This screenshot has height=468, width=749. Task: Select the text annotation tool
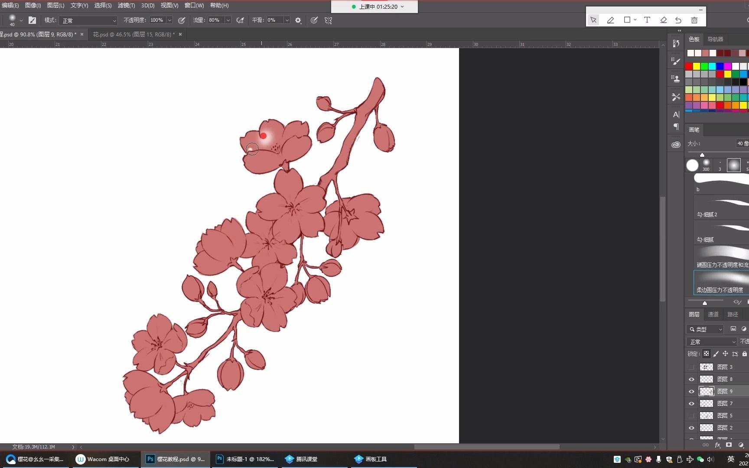647,20
